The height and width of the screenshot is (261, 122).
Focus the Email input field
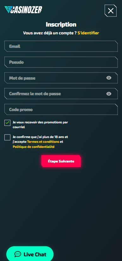61,46
